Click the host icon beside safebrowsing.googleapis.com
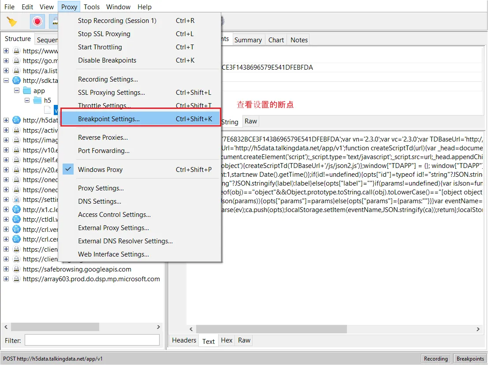The width and height of the screenshot is (488, 365). (x=16, y=269)
